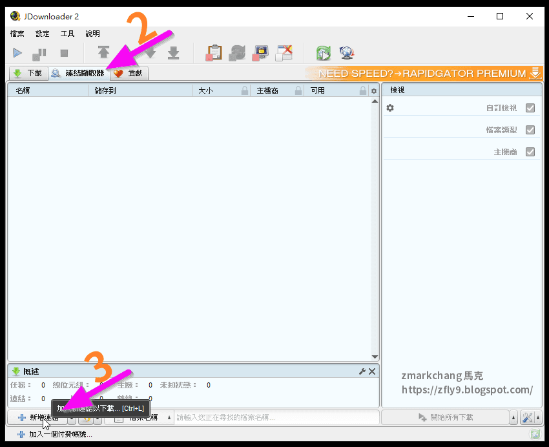
Task: Expand arrow beside bottom-right tools icon
Action: 538,417
